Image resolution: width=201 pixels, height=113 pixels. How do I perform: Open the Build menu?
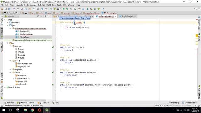(48, 5)
